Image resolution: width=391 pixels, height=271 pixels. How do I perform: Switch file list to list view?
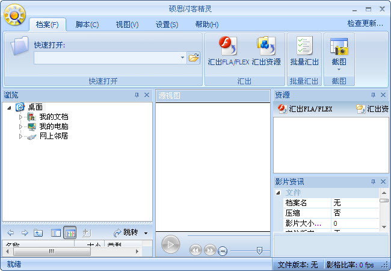click(55, 233)
